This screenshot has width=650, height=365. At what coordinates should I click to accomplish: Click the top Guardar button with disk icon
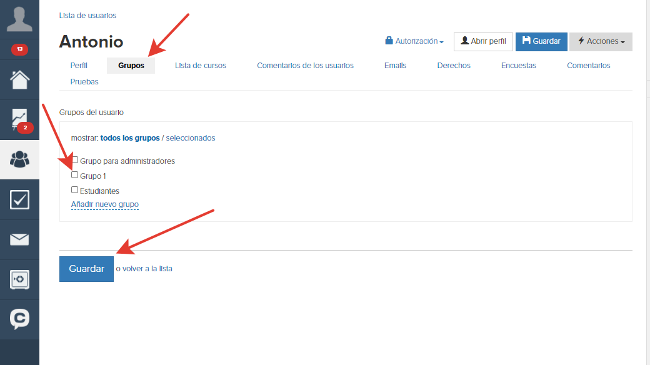click(x=541, y=41)
